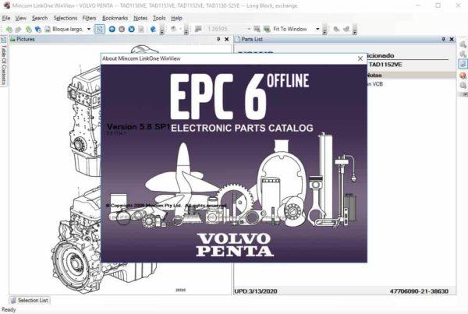
Task: Open the green history-back list icon
Action: tap(28, 30)
